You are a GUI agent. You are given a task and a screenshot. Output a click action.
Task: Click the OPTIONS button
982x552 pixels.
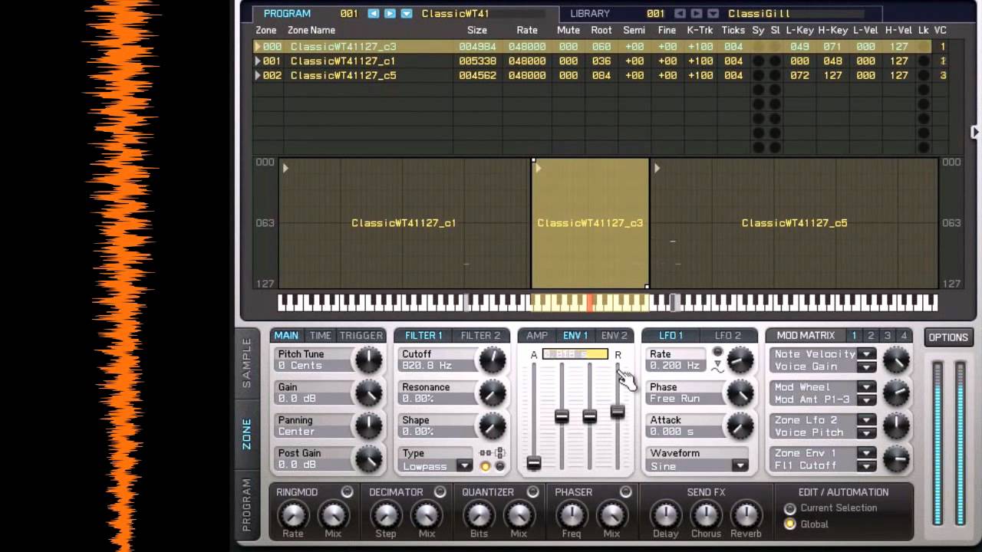pos(948,337)
